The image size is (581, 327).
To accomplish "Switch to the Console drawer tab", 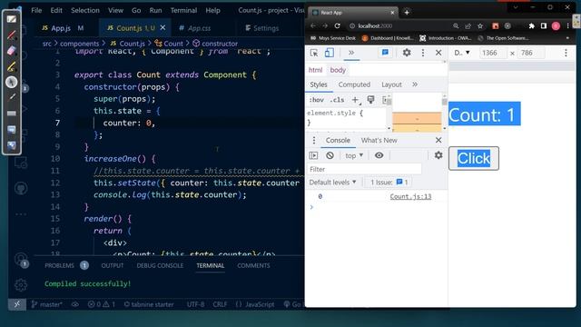I will (338, 141).
